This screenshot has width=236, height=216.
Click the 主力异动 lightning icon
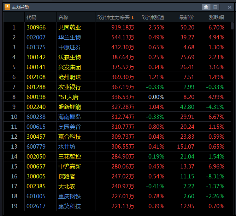point(7,7)
